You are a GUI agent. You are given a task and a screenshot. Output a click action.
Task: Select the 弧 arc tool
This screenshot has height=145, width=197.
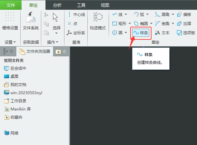tap(139, 15)
